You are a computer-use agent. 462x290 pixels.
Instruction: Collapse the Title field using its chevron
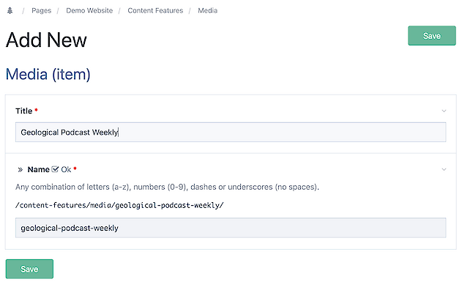point(444,111)
